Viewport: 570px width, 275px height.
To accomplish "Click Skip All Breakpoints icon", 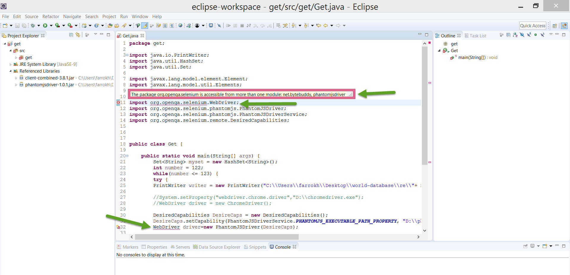I will [219, 25].
